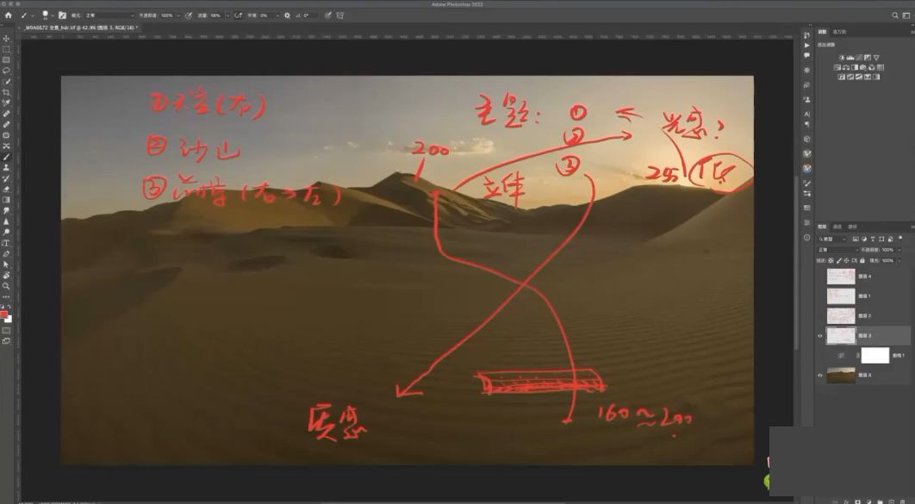Select the Move tool
This screenshot has width=915, height=504.
coord(6,39)
